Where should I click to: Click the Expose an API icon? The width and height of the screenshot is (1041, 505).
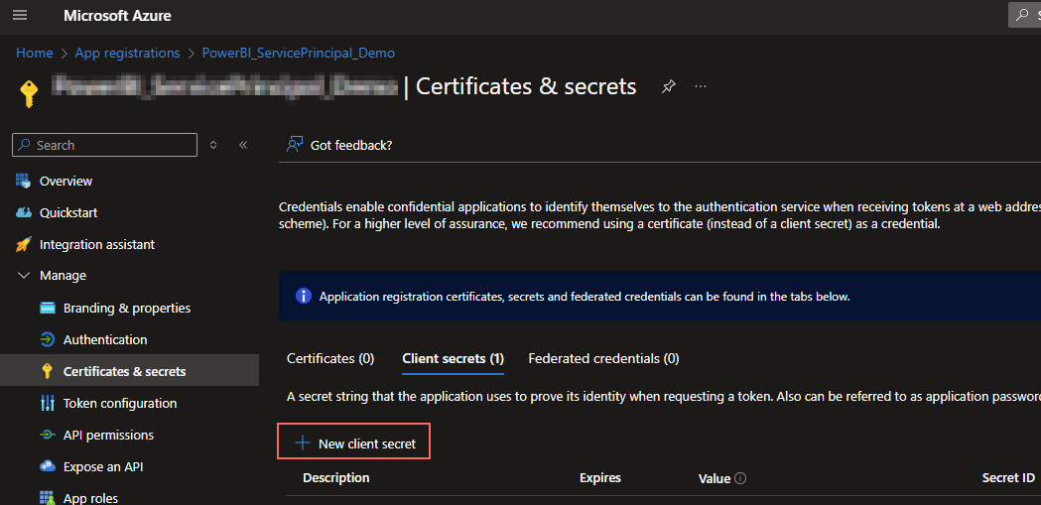(47, 466)
